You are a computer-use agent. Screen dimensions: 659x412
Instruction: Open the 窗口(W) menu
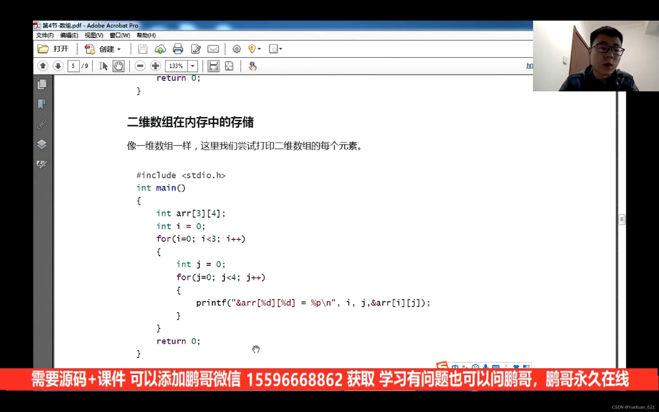(x=120, y=36)
